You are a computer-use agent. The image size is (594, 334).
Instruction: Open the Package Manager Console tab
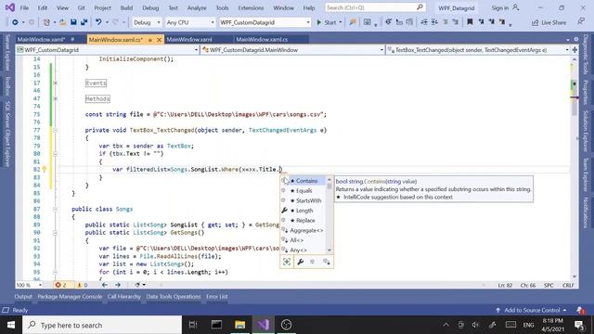click(x=70, y=297)
